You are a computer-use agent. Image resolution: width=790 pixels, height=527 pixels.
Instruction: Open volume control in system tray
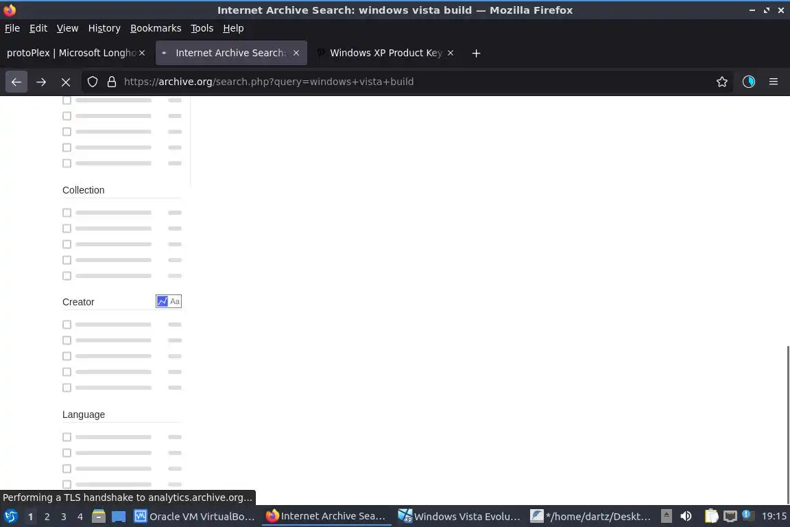686,517
